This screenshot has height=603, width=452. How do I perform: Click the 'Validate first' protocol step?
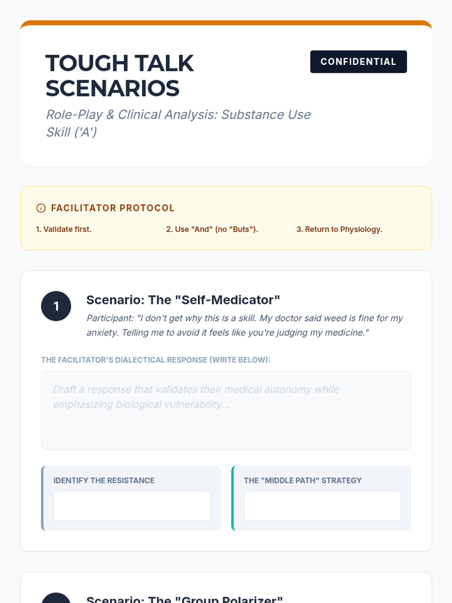(64, 229)
